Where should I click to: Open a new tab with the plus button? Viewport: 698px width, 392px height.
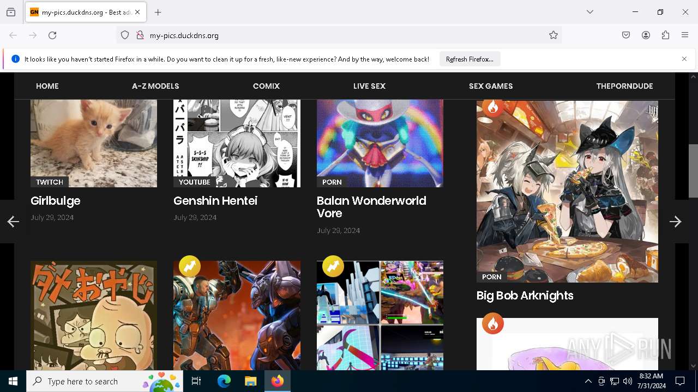(x=158, y=13)
